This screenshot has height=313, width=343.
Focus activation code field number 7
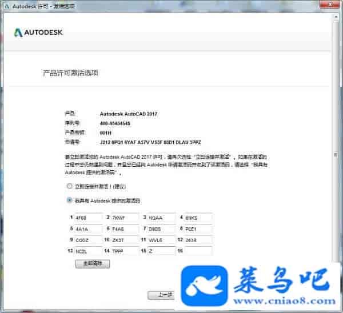tap(162, 229)
